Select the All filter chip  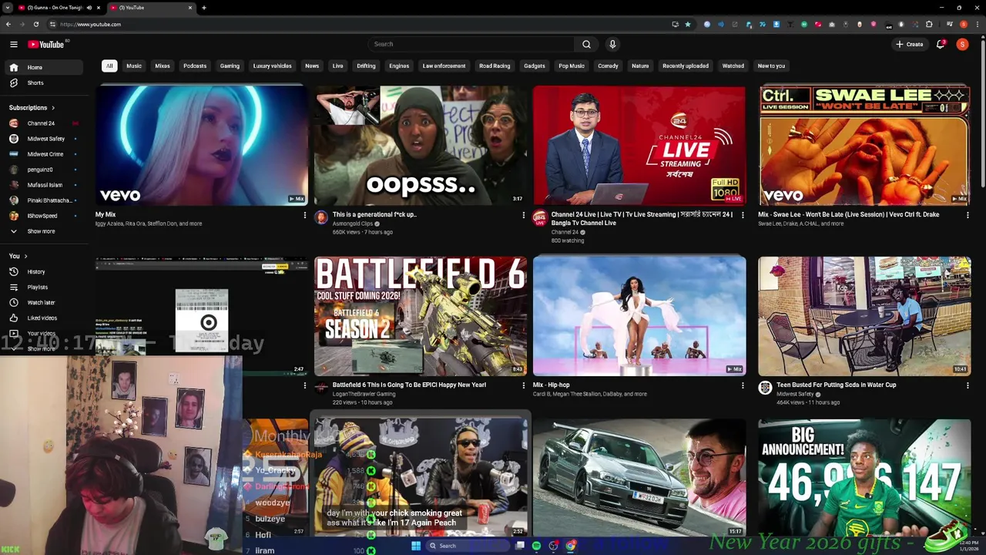click(109, 66)
